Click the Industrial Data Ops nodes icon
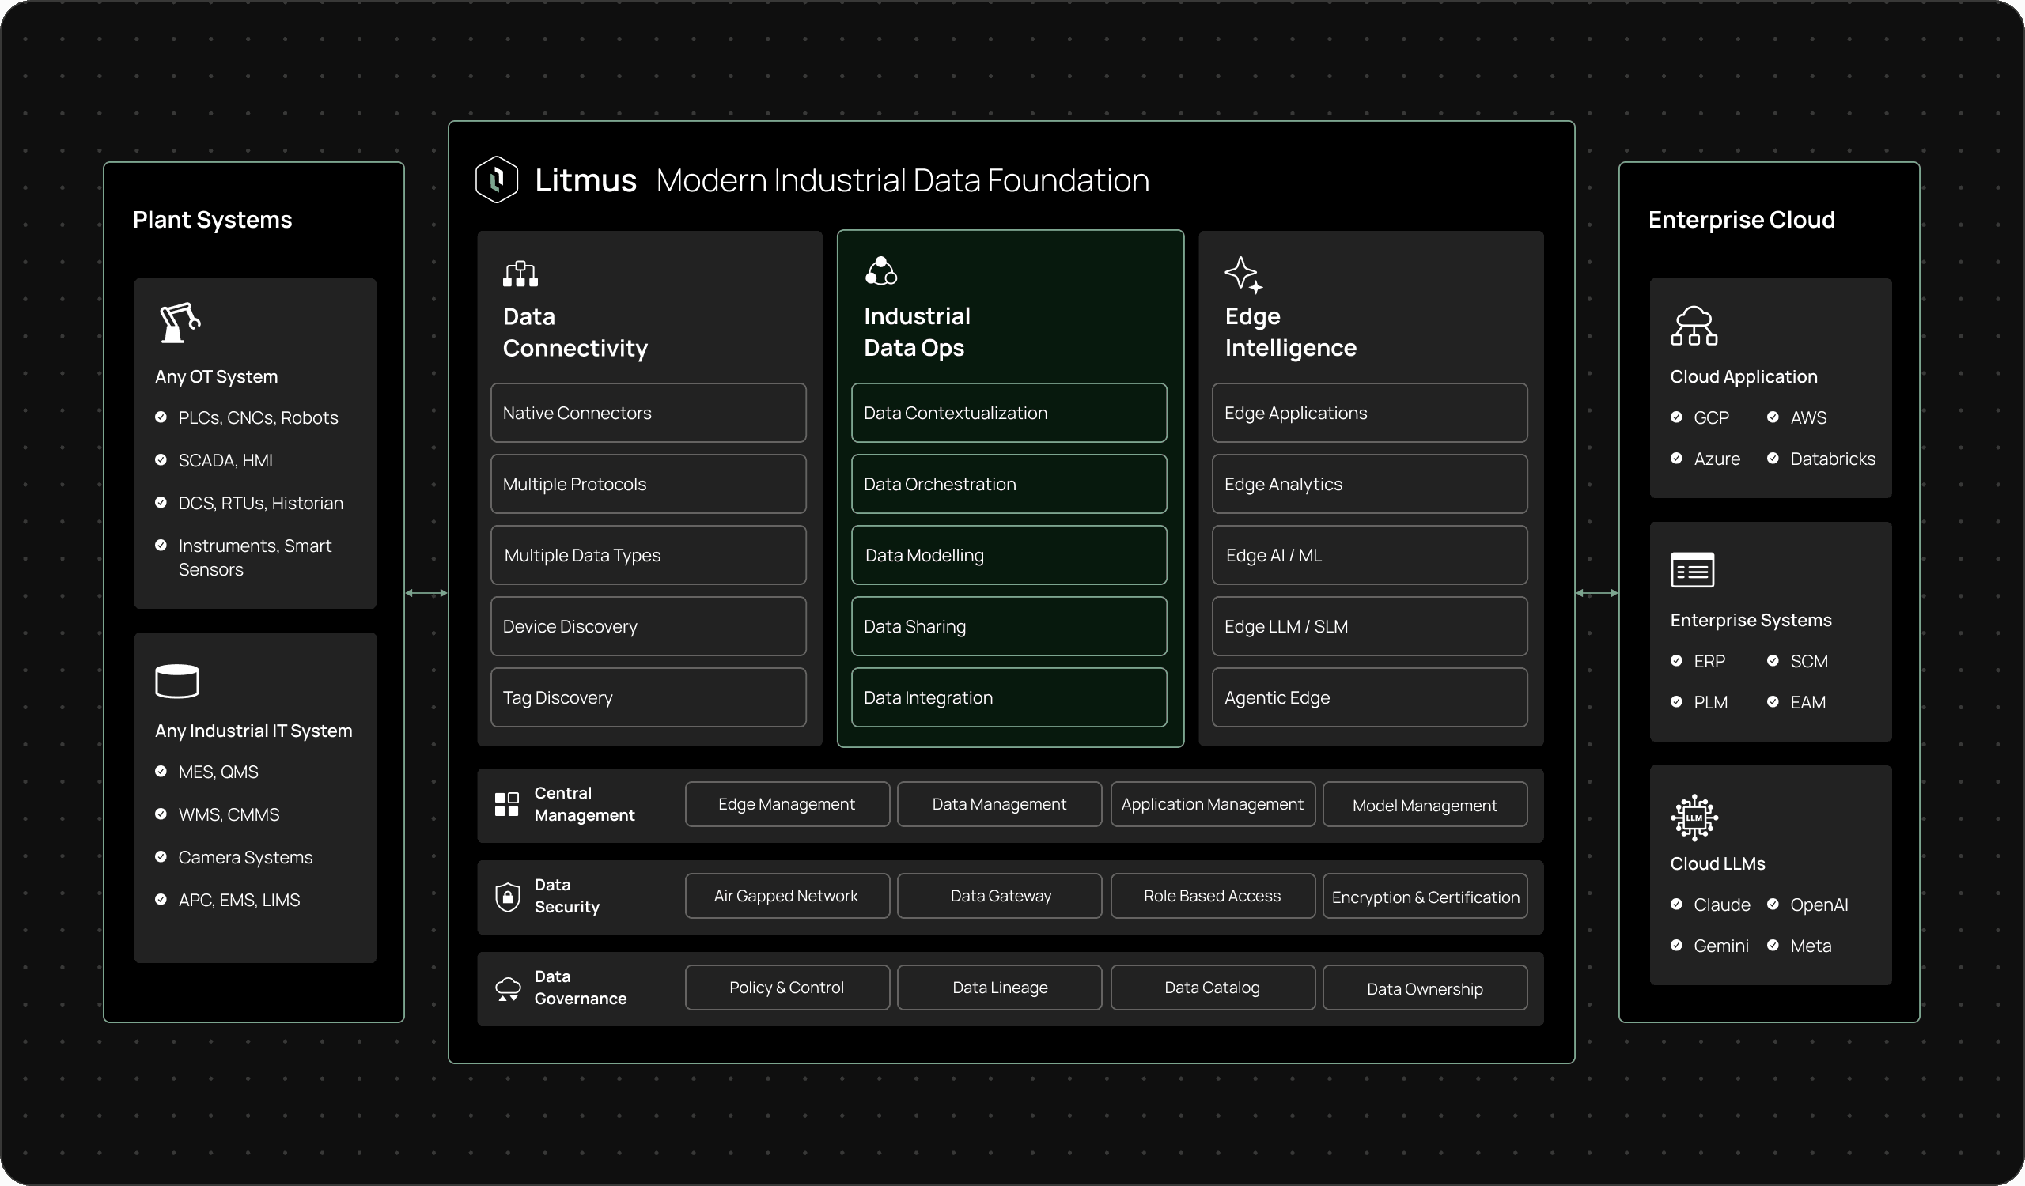Screen dimensions: 2025x1186 [880, 270]
